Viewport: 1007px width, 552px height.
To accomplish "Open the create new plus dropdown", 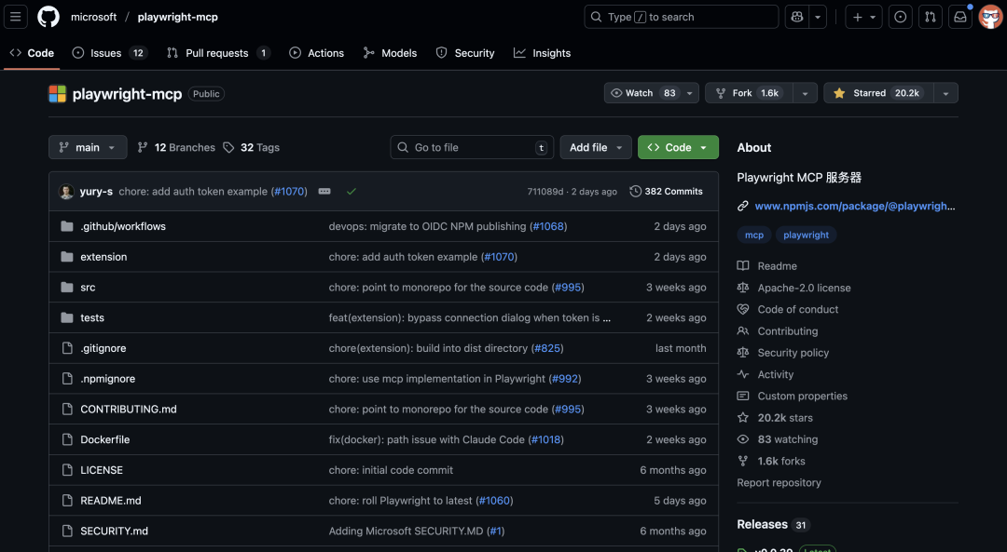I will click(863, 18).
